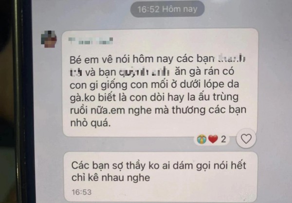
Task: Tap the red heart reaction emoji
Action: click(x=213, y=139)
